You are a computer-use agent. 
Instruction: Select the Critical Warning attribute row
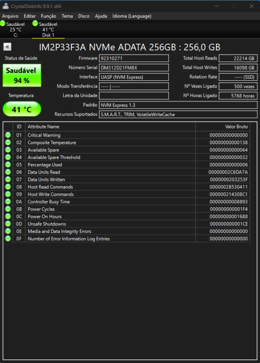point(127,135)
